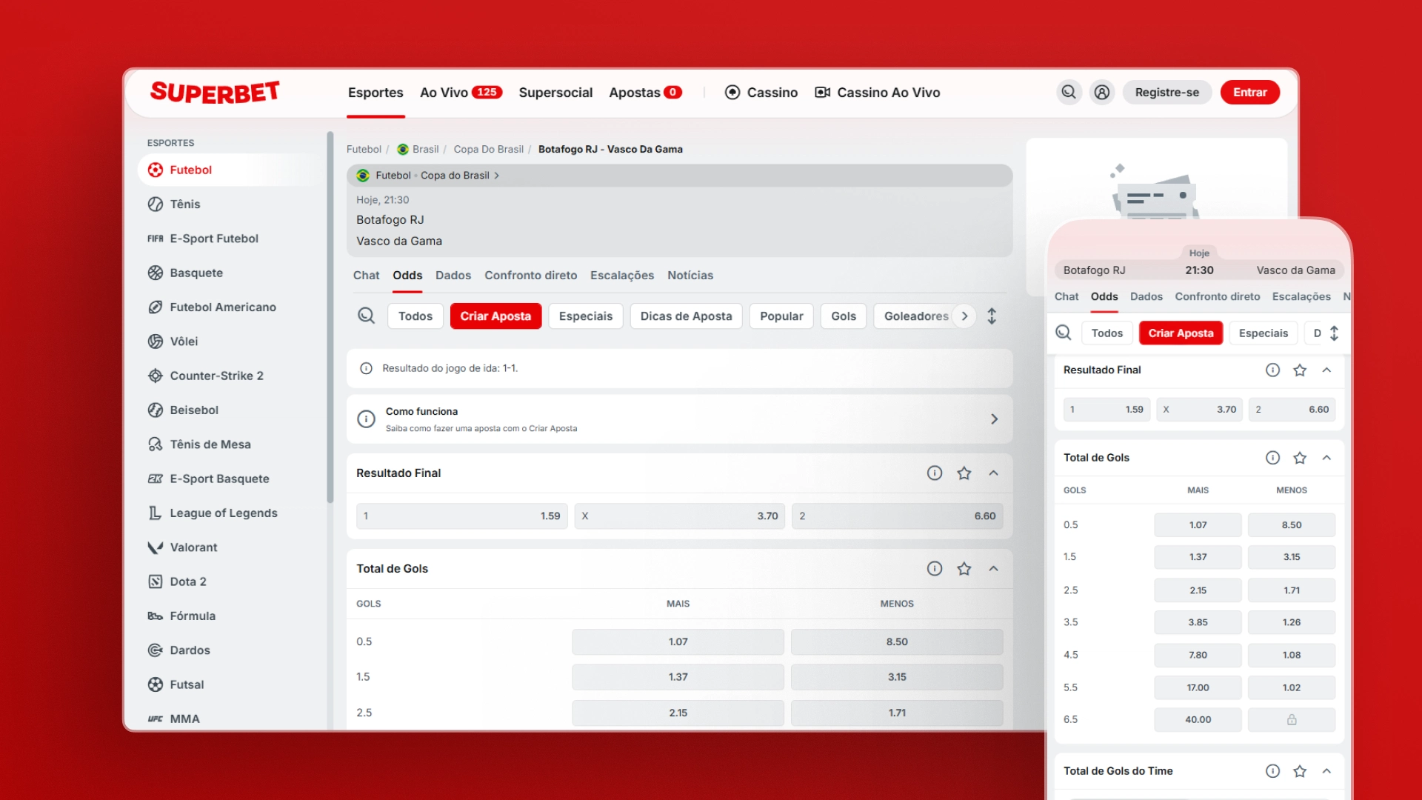
Task: Click the market search magnifier beside Todos
Action: (x=366, y=316)
